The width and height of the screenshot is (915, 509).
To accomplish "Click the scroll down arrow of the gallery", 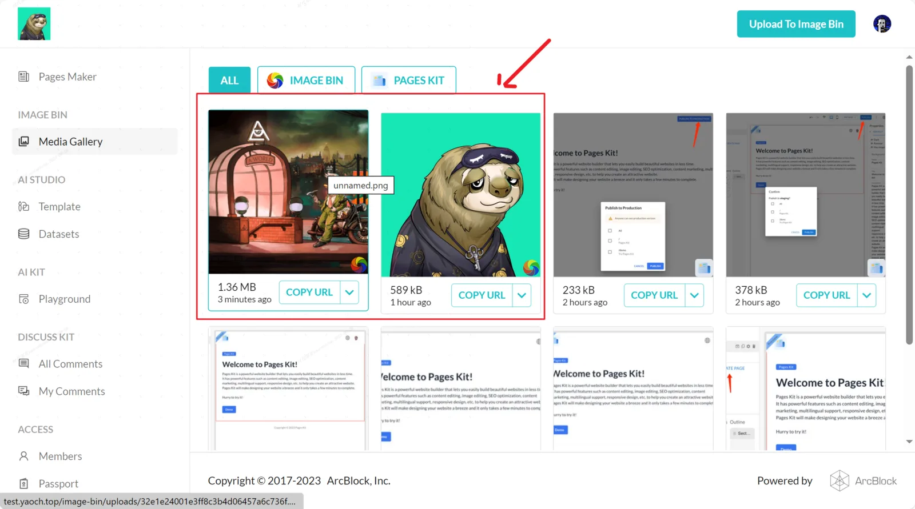I will click(909, 442).
